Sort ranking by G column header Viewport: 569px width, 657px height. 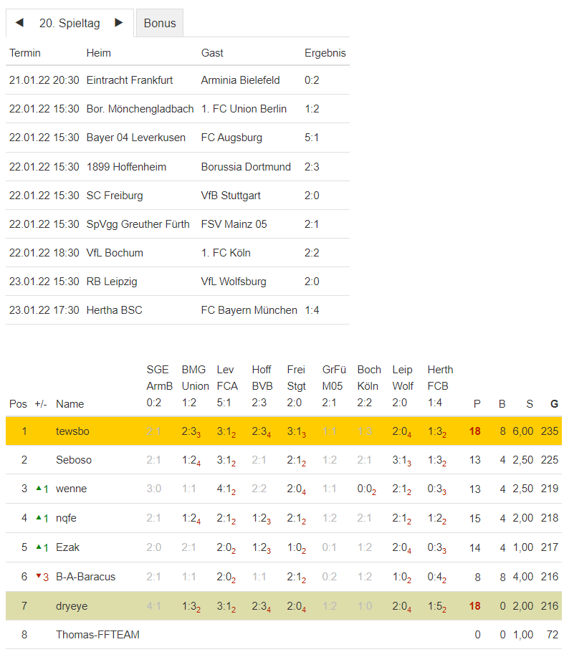pyautogui.click(x=554, y=404)
